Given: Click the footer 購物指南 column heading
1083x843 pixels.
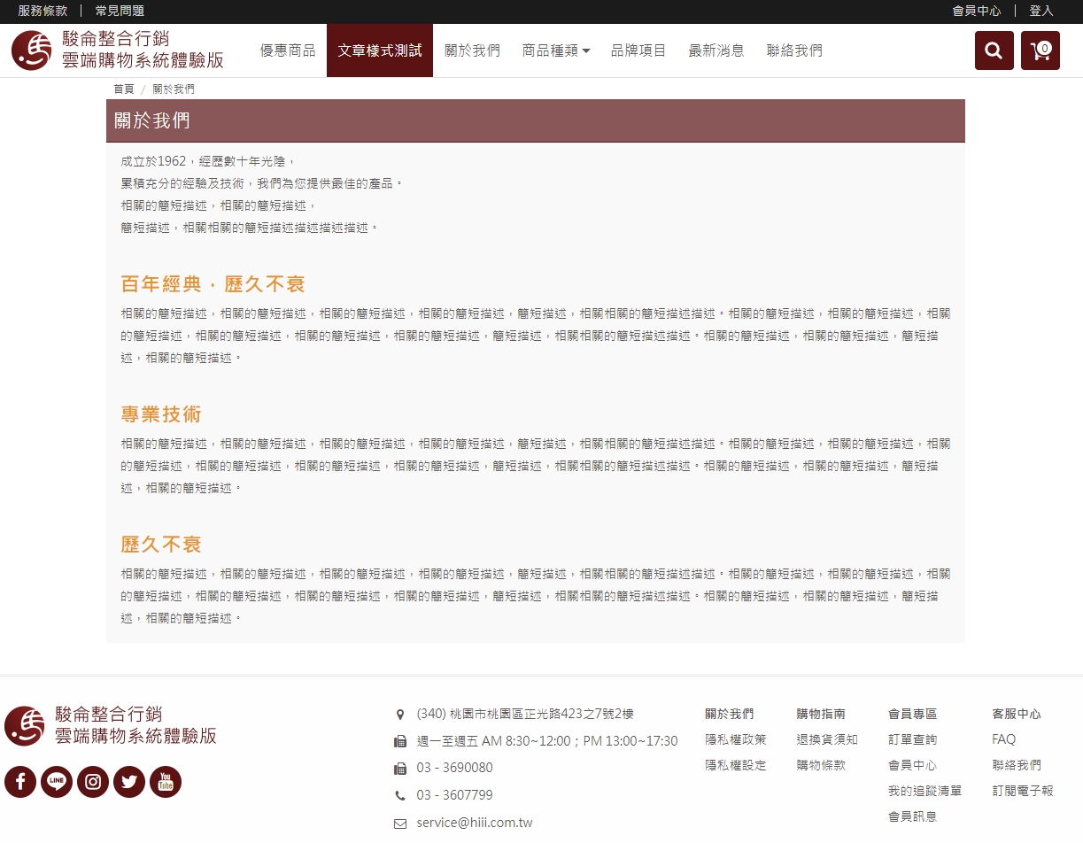Looking at the screenshot, I should [821, 714].
